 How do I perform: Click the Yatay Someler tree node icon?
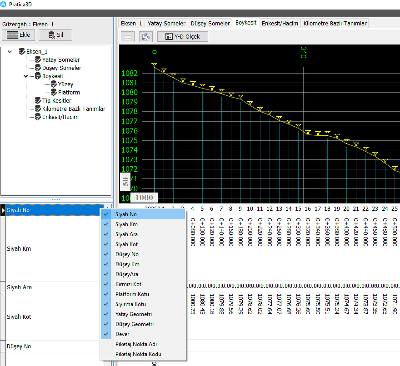point(38,59)
